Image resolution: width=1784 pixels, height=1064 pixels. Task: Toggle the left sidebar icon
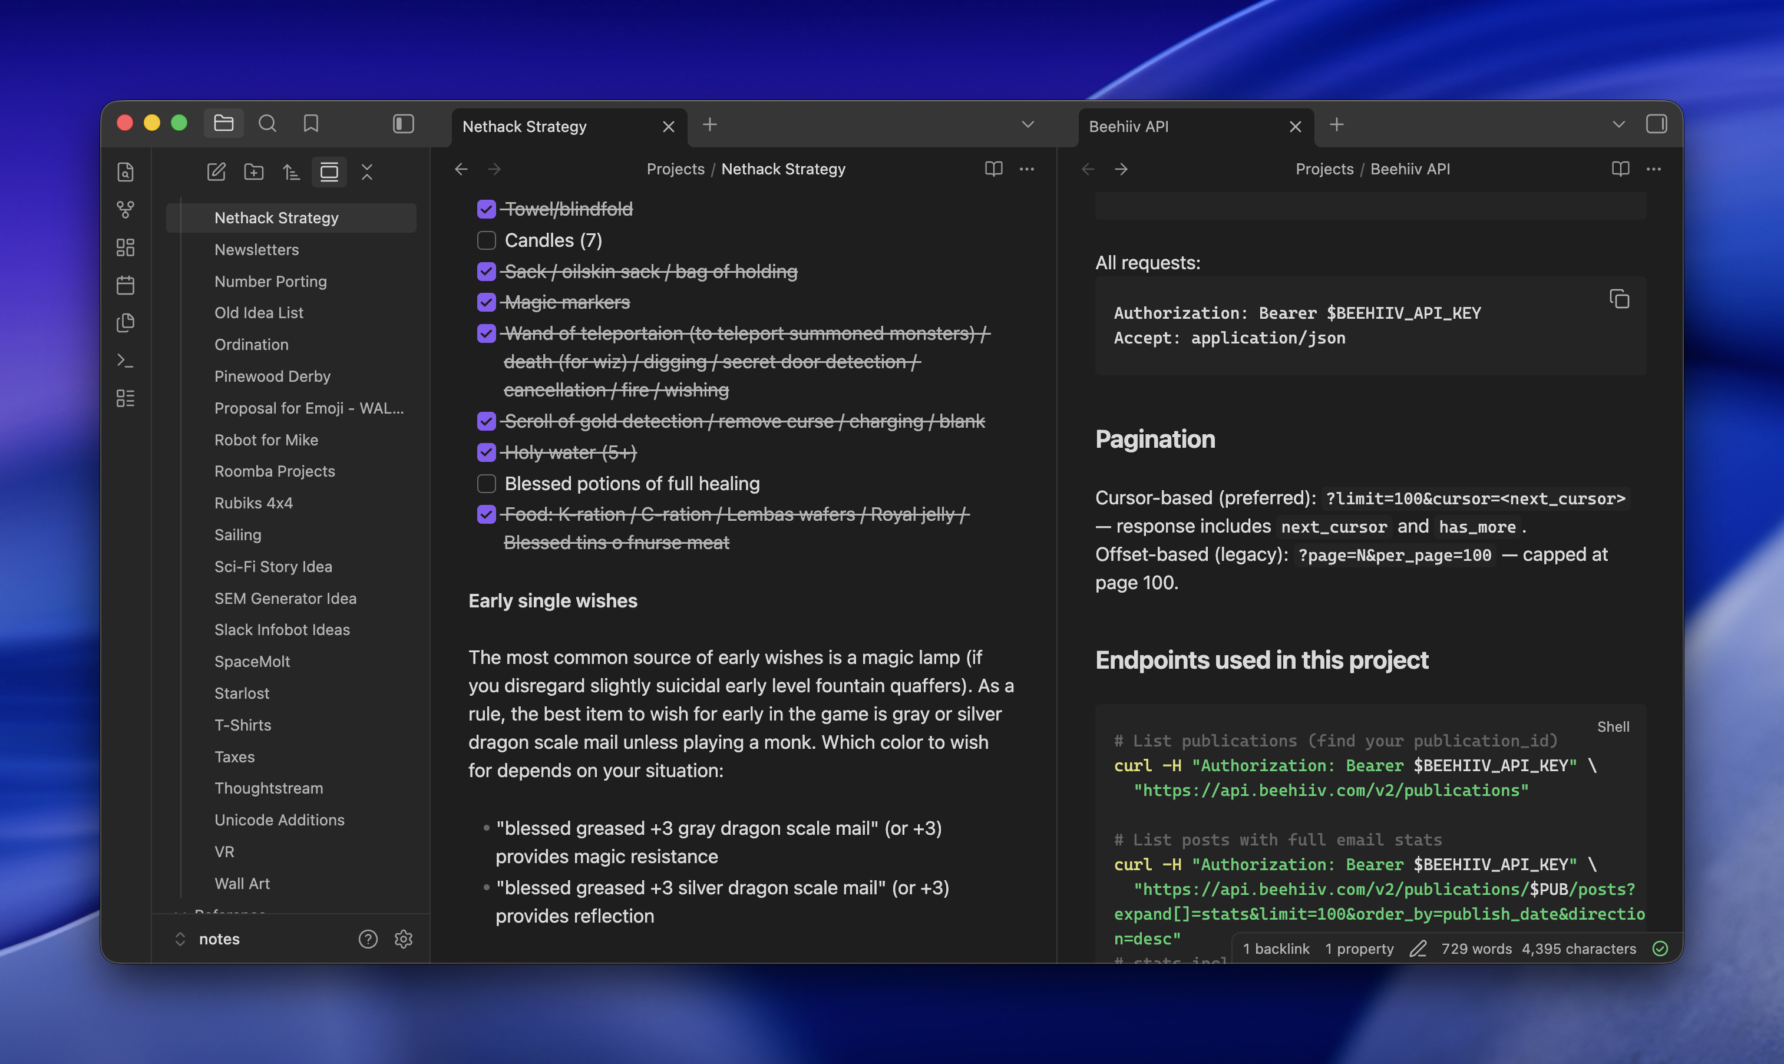coord(404,124)
